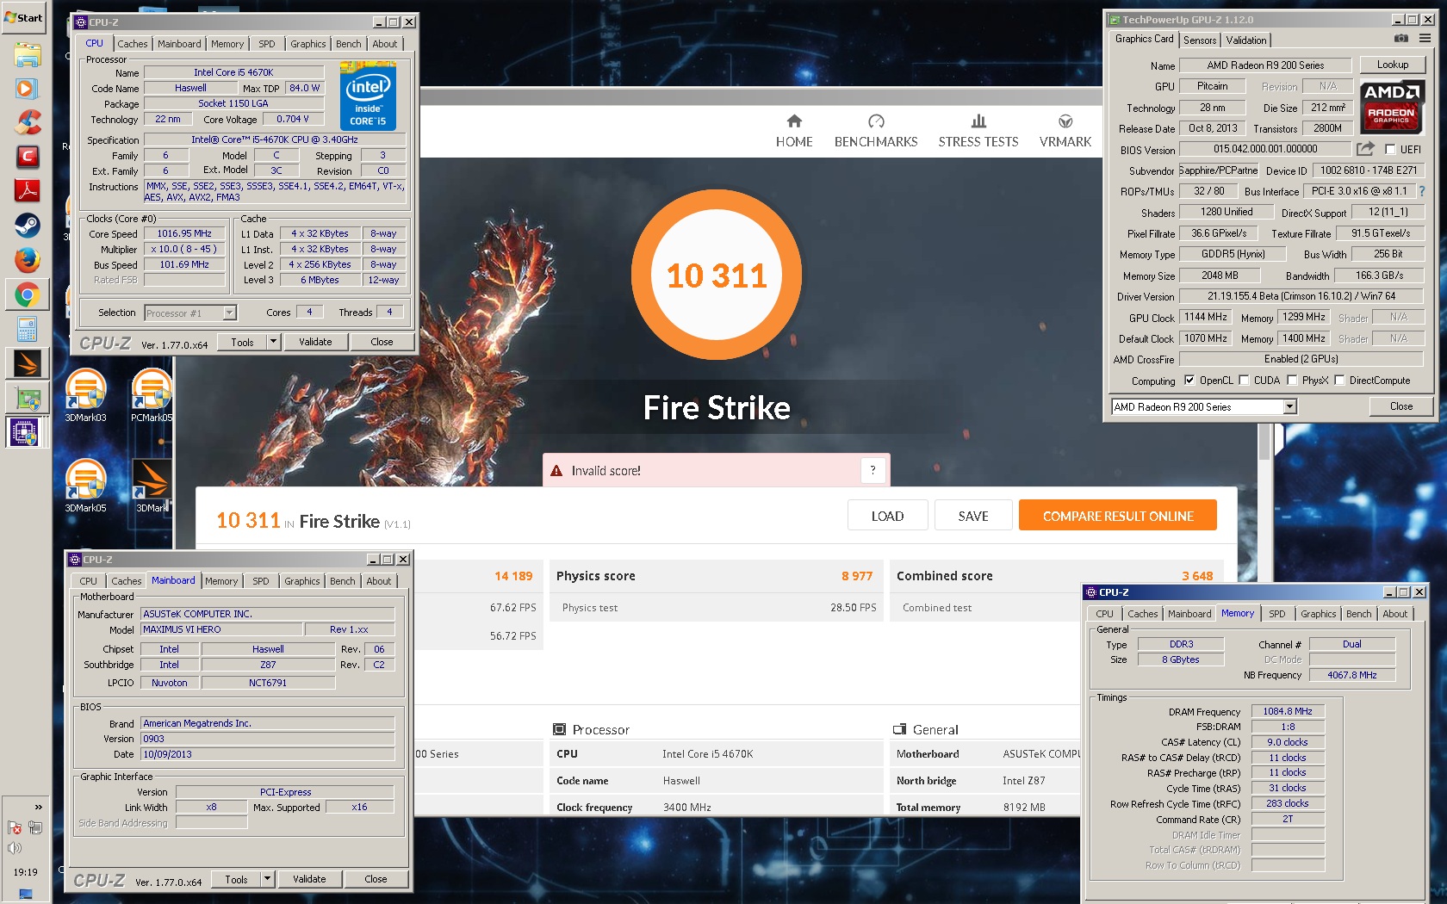
Task: Click the Combined score value 3 648
Action: tap(1197, 576)
